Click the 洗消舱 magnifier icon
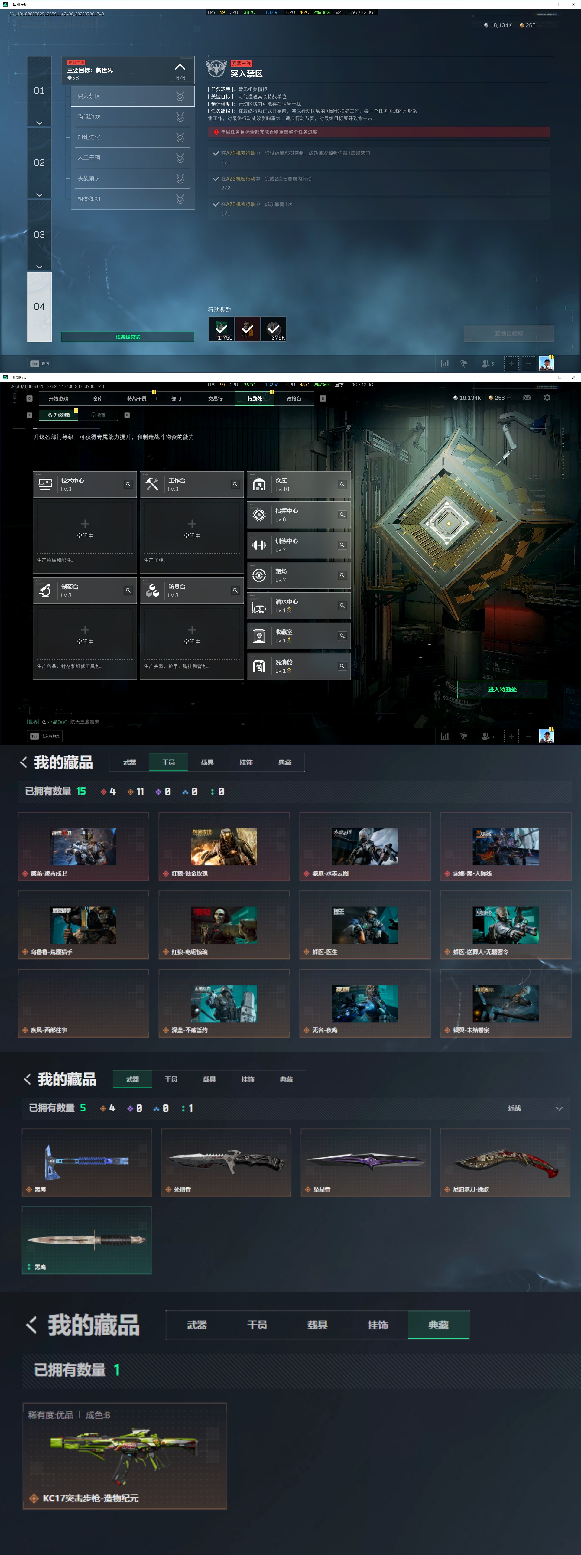 342,666
